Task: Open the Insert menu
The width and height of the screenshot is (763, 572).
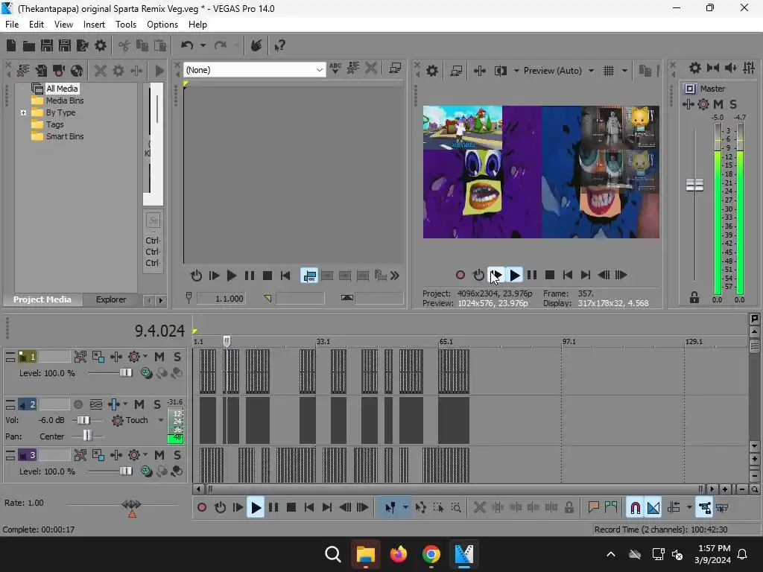Action: [94, 25]
